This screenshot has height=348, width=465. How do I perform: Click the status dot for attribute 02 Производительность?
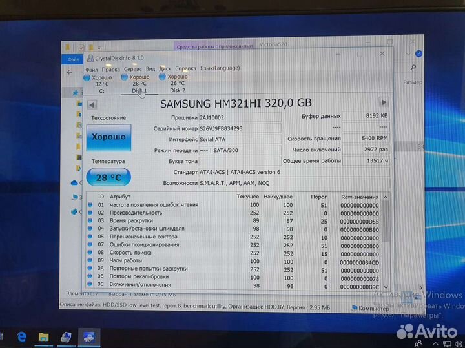pos(90,213)
